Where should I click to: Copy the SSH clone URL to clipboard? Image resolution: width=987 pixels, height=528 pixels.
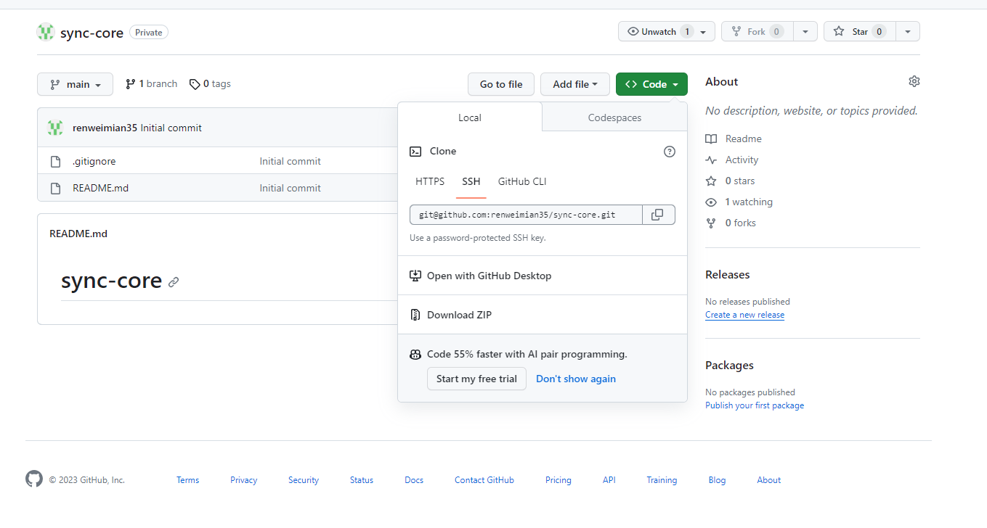tap(659, 215)
